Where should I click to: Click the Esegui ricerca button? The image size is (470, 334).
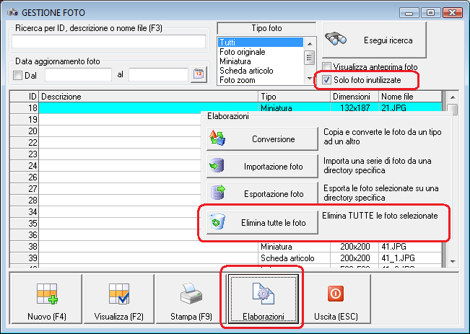click(x=374, y=40)
